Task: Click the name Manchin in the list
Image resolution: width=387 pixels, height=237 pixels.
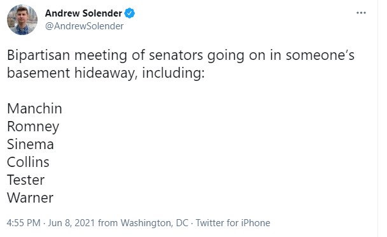Action: pos(34,108)
